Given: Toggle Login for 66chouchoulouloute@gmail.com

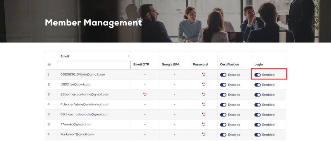Looking at the screenshot, I should tap(258, 115).
